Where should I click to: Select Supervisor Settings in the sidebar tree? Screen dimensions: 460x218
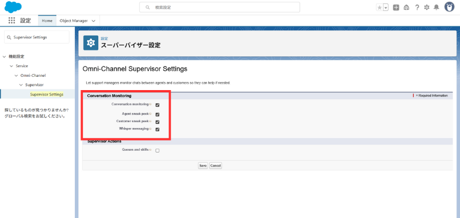(47, 95)
